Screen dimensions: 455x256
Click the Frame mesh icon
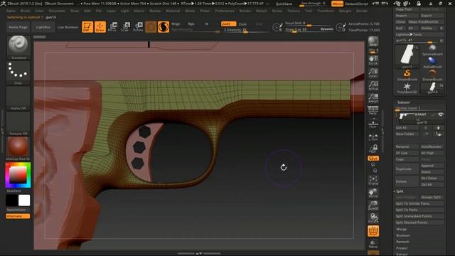pyautogui.click(x=373, y=180)
